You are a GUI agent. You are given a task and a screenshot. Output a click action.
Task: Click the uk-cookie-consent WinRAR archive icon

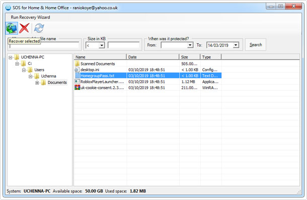click(x=77, y=88)
